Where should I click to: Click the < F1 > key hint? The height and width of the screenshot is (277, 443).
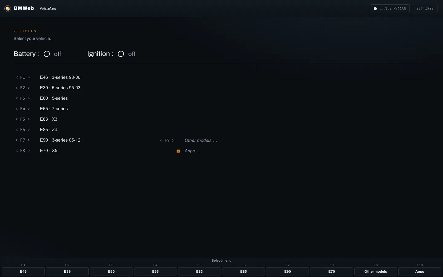(x=23, y=77)
